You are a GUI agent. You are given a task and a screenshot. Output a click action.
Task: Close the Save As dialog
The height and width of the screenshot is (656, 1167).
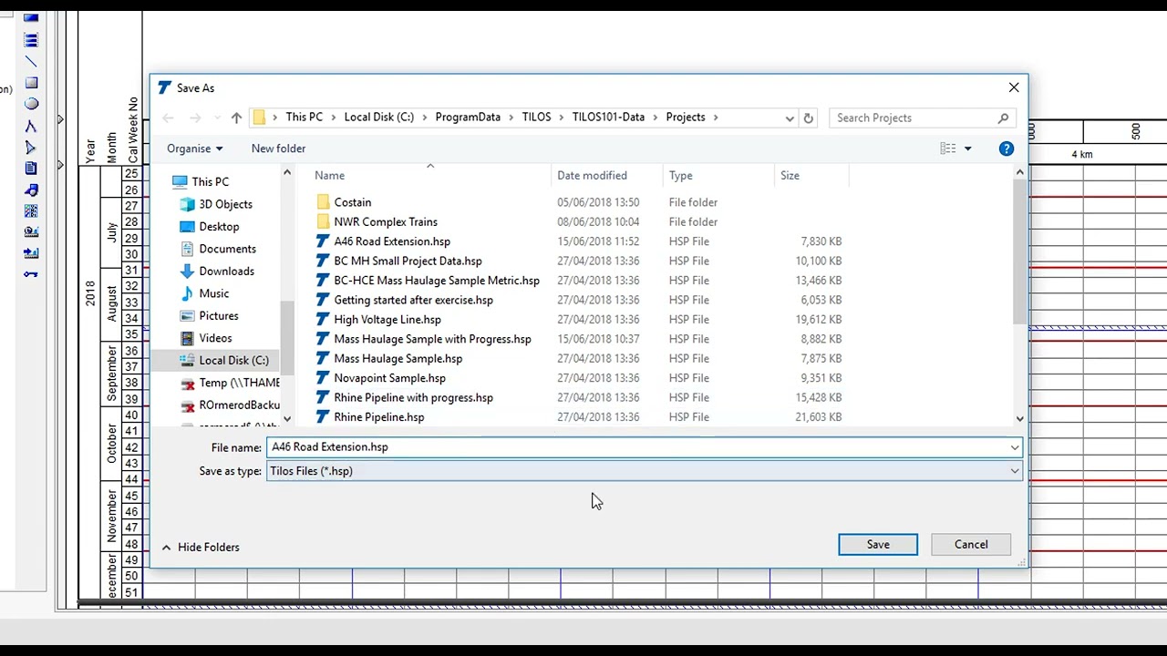[1014, 87]
